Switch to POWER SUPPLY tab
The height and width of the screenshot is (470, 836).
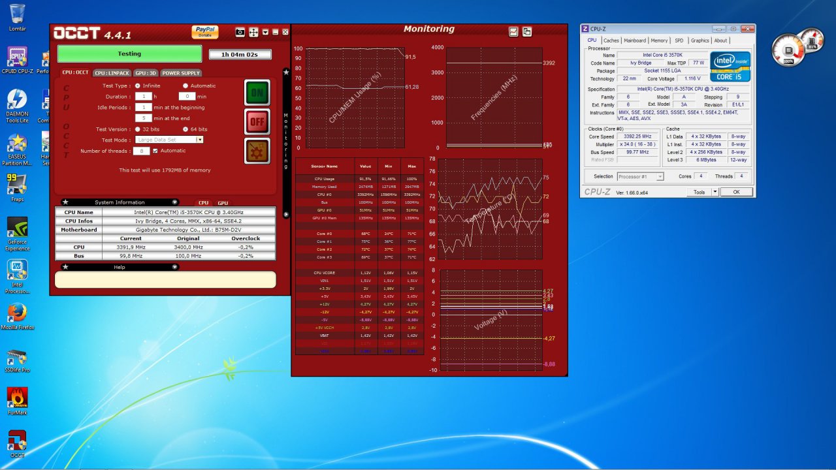click(x=181, y=73)
